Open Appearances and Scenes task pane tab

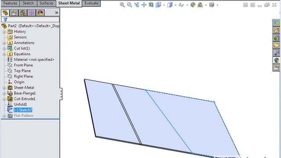[x=276, y=61]
